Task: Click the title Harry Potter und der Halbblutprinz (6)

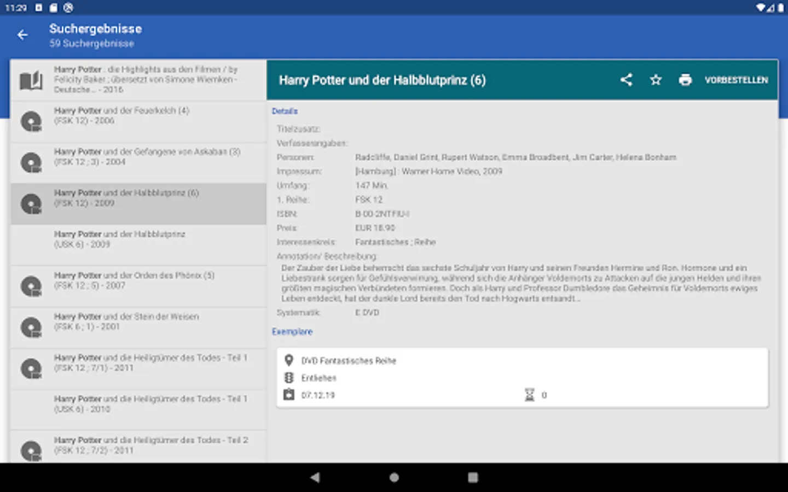Action: (x=383, y=80)
